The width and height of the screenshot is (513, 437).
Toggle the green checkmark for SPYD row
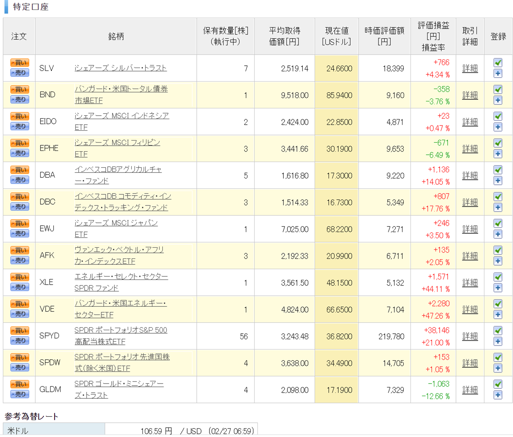pos(498,331)
